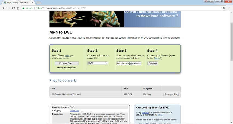
Task: Open the URL link in Step 1
Action: (x=67, y=55)
